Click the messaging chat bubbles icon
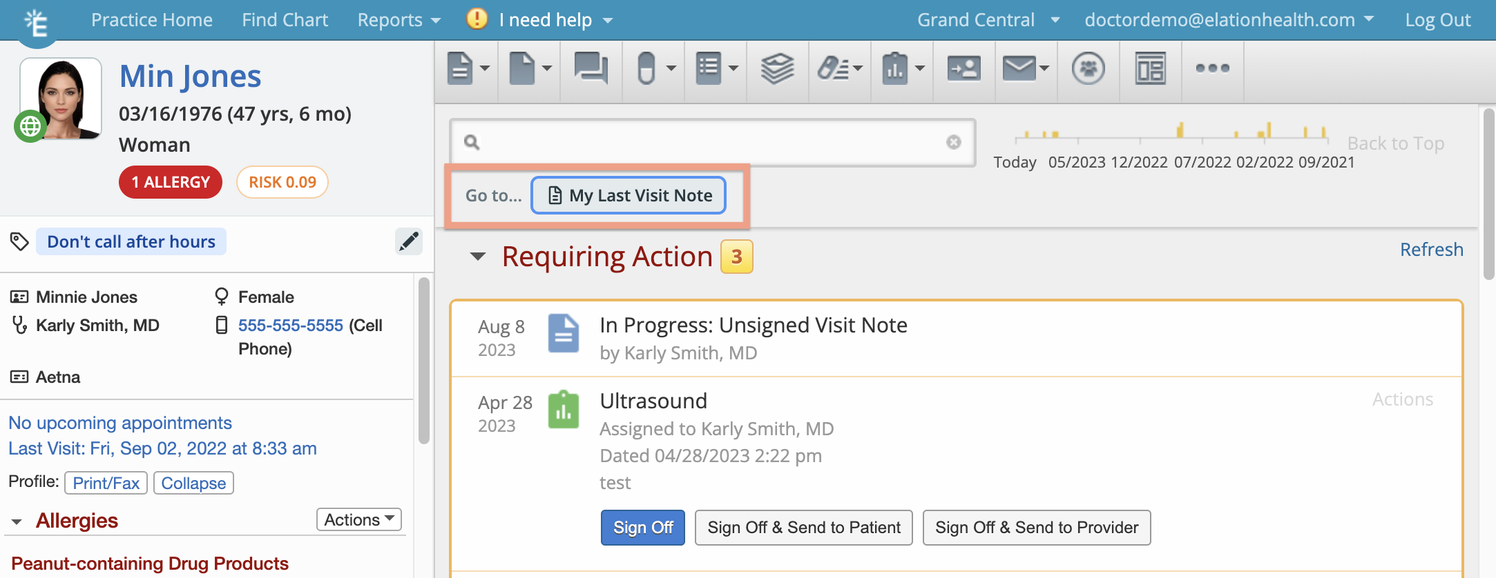 pos(591,68)
